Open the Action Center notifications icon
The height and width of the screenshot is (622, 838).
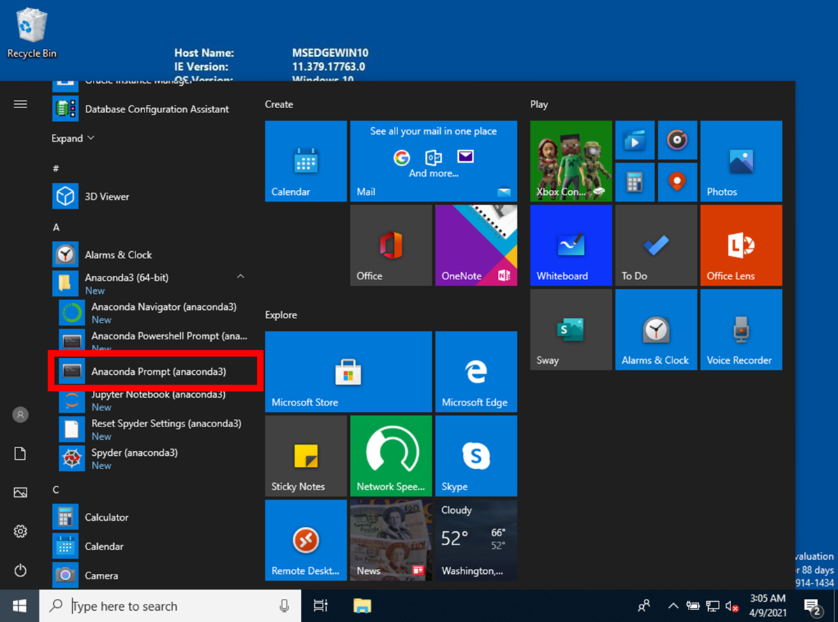point(812,606)
